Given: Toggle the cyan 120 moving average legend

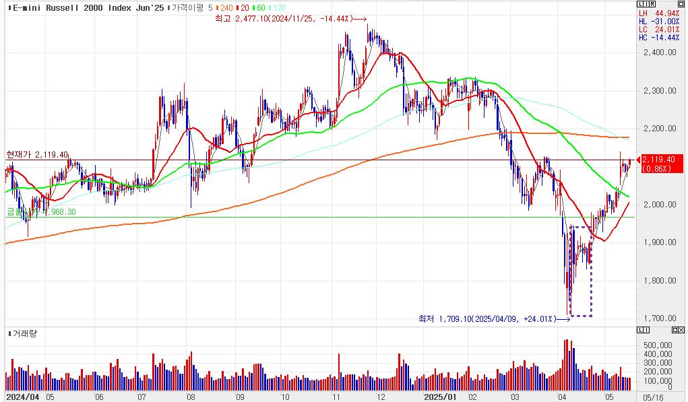Looking at the screenshot, I should pyautogui.click(x=276, y=7).
